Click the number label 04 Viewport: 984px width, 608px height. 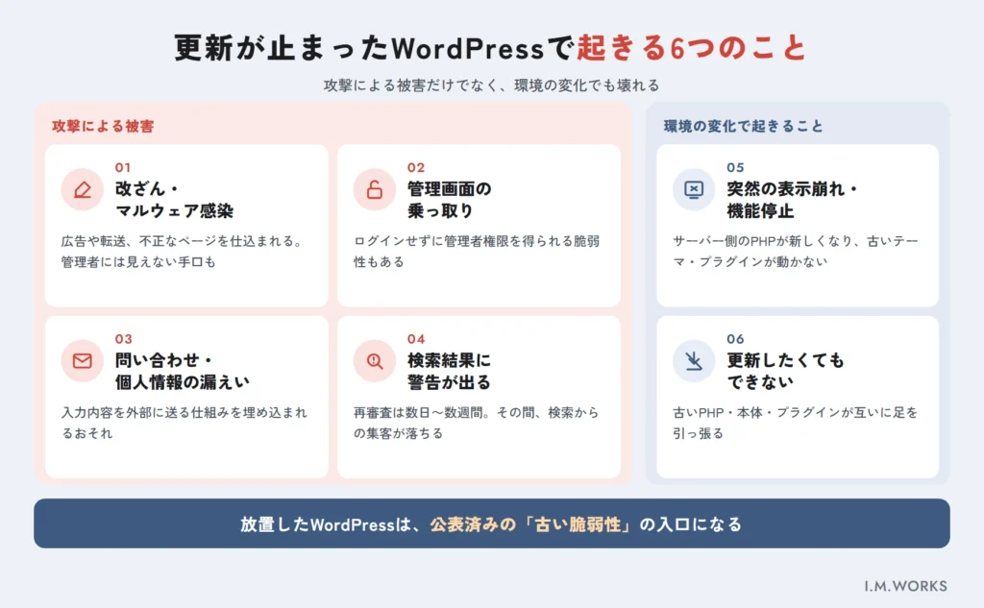(416, 339)
